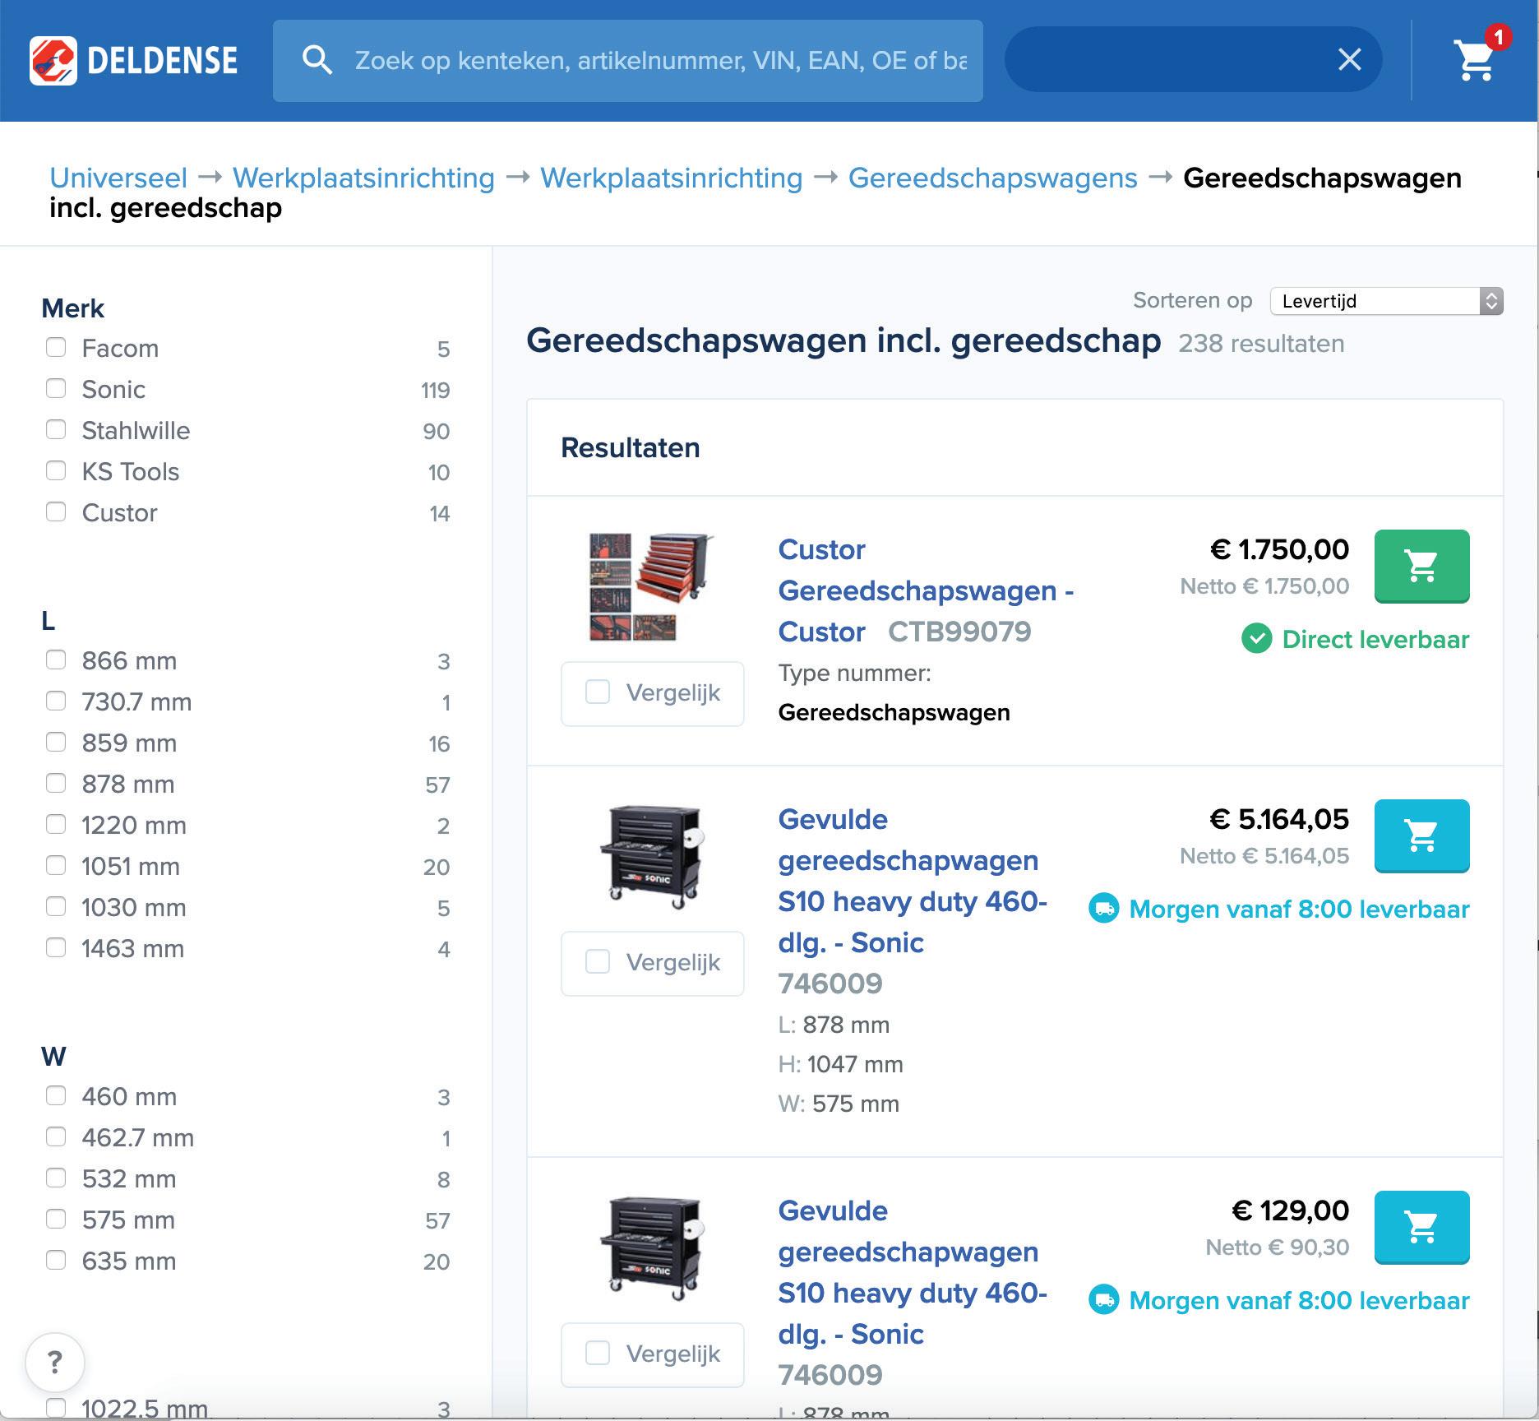1539x1421 pixels.
Task: Open Gereedschapswagens breadcrumb
Action: click(992, 178)
